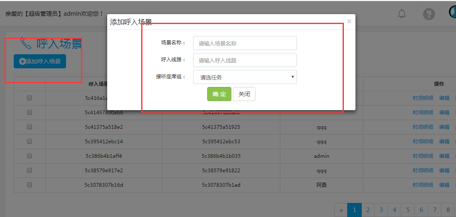Screen dimensions: 456x217
Task: Select the checkbox for row 5c386b4b1aff4
Action: tap(29, 156)
